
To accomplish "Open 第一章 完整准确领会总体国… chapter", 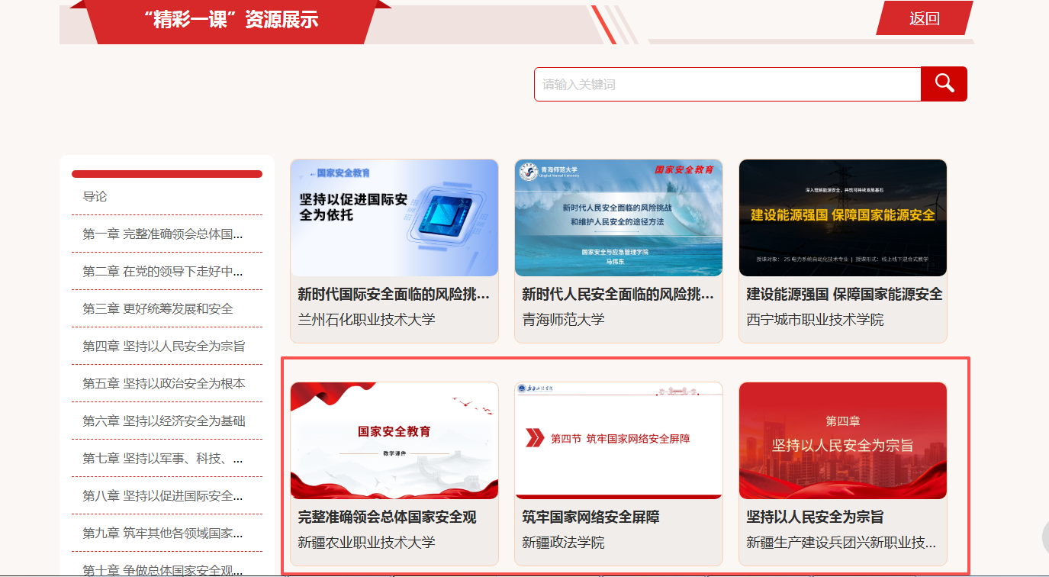I will [x=162, y=234].
